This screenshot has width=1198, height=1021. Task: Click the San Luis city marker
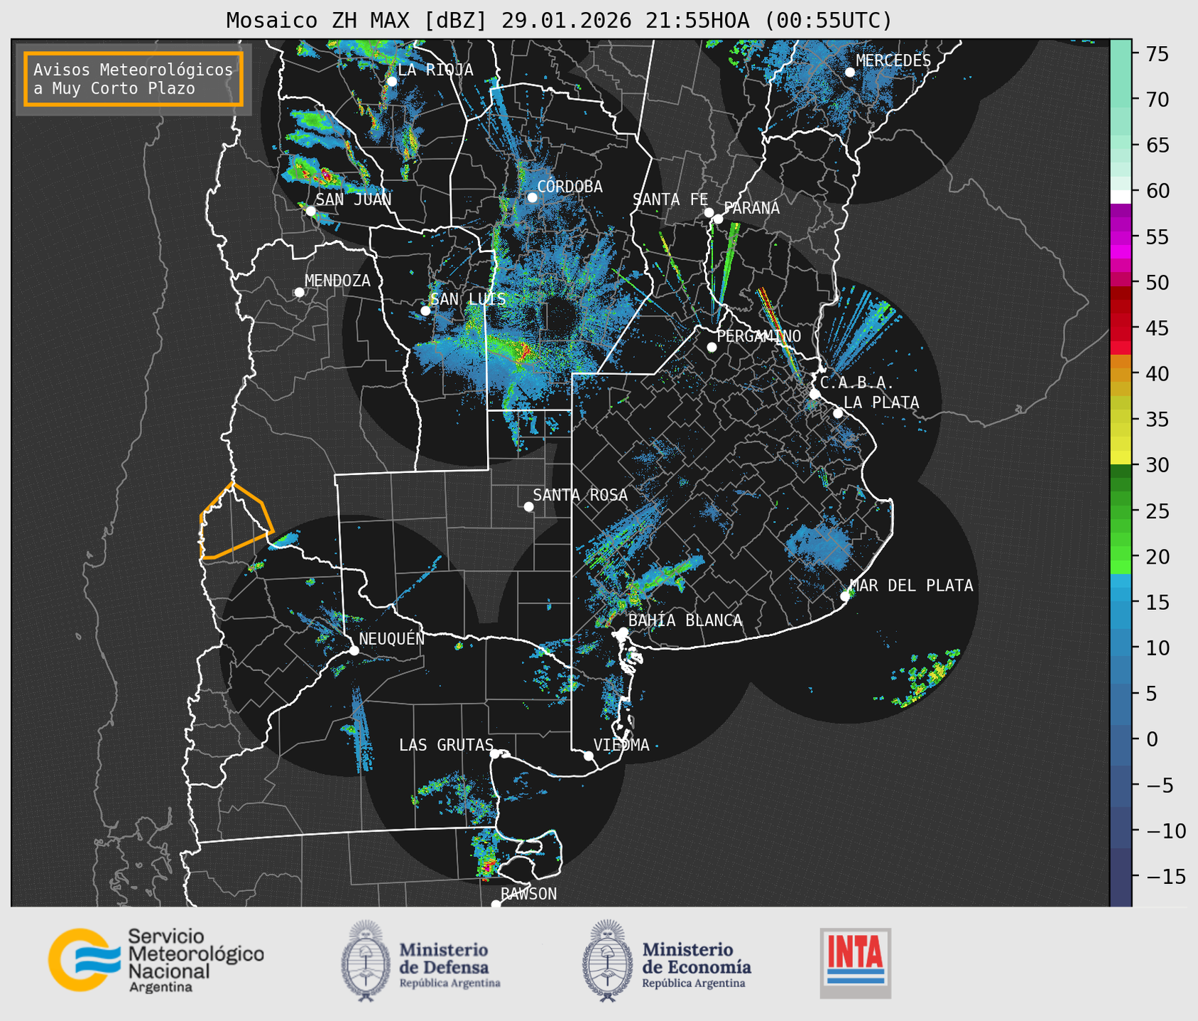click(425, 310)
